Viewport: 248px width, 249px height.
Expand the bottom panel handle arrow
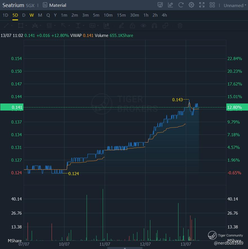click(125, 248)
